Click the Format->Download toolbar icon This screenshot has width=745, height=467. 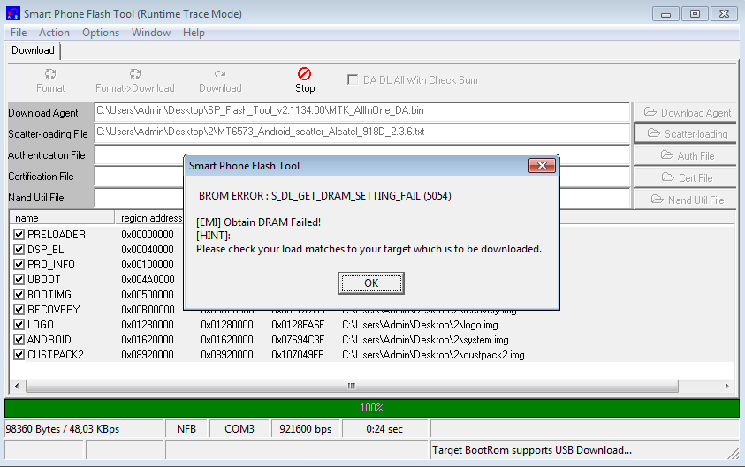click(x=135, y=75)
